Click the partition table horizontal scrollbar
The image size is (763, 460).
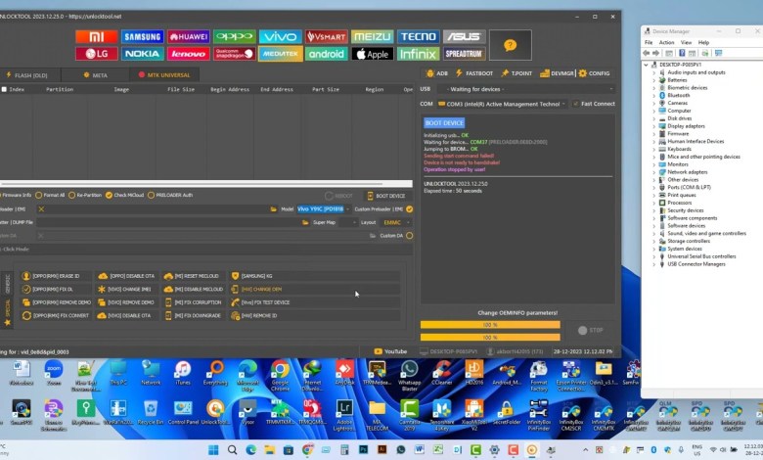pyautogui.click(x=206, y=184)
